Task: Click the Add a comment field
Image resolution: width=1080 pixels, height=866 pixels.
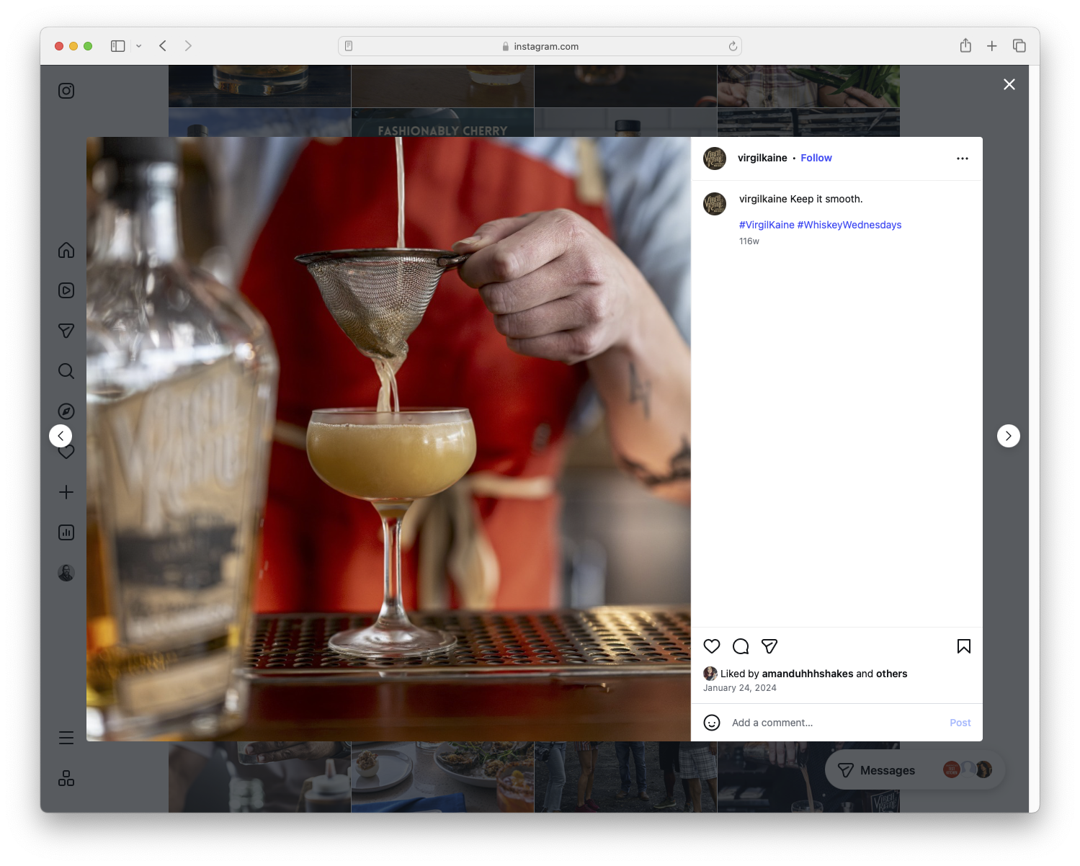Action: 772,722
